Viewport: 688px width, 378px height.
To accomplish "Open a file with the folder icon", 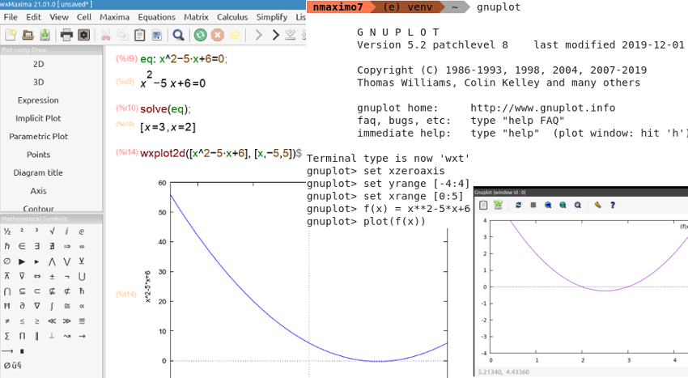I will pos(28,35).
